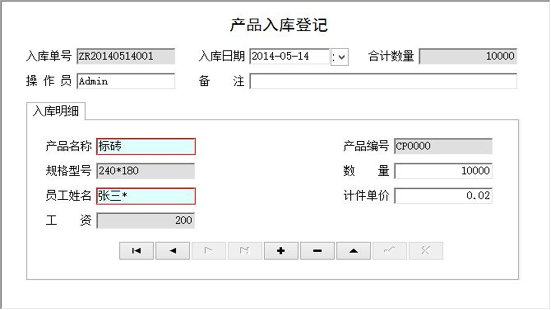Edit the record using the triangle icon
Screen dimensions: 551x310
click(x=353, y=250)
